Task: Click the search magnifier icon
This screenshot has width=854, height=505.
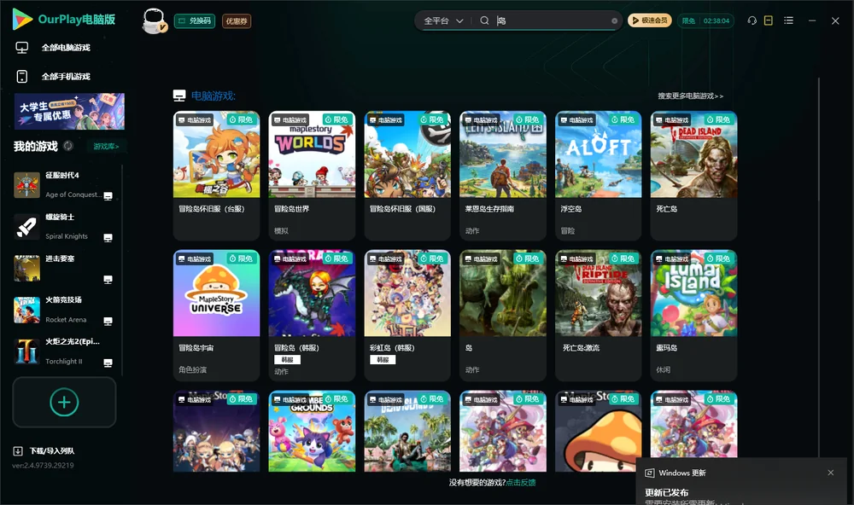Action: [x=484, y=20]
